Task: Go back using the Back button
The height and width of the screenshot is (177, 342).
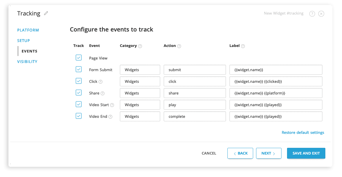Action: [x=240, y=153]
